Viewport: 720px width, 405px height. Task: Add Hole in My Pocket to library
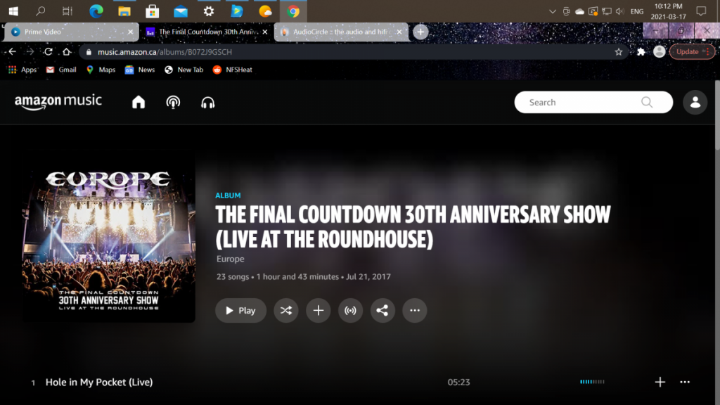[x=660, y=382]
